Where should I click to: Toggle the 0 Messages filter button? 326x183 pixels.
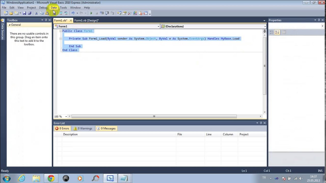pyautogui.click(x=106, y=128)
